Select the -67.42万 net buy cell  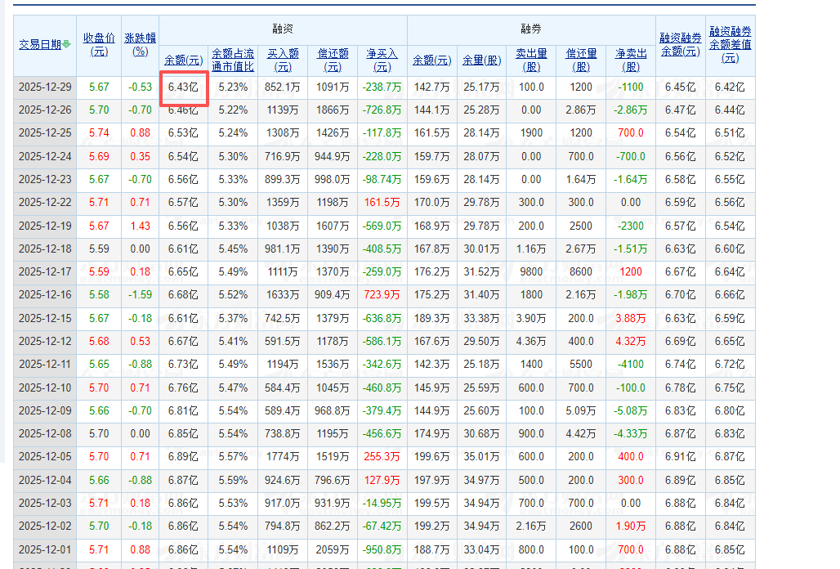click(382, 526)
